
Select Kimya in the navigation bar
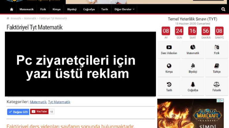point(57,9)
